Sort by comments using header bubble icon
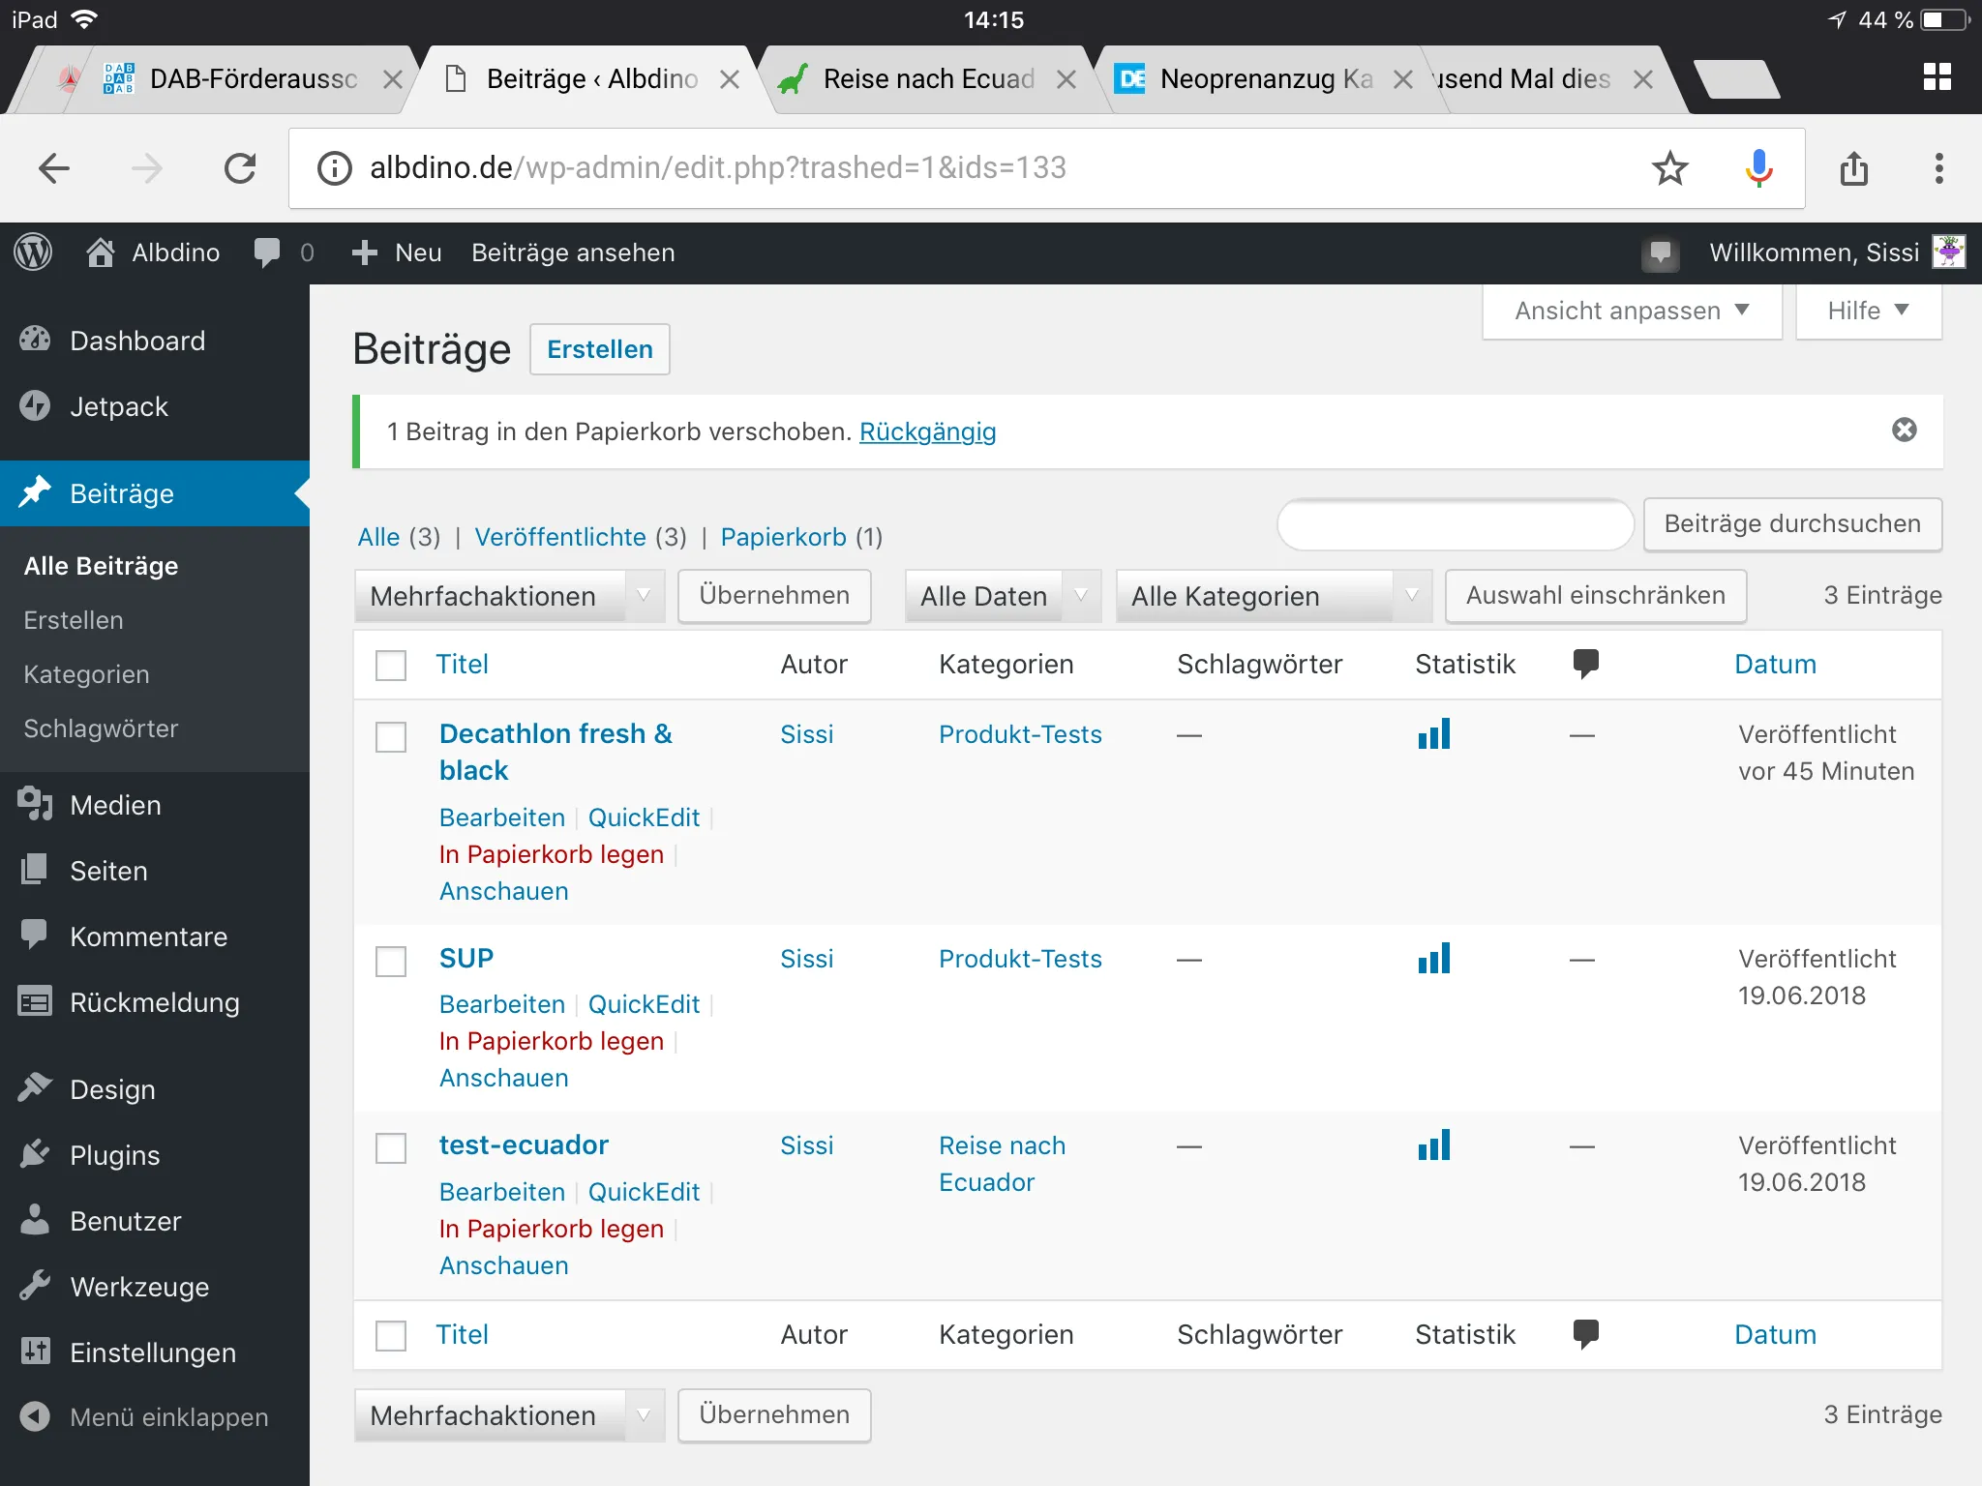This screenshot has width=1982, height=1486. point(1585,664)
